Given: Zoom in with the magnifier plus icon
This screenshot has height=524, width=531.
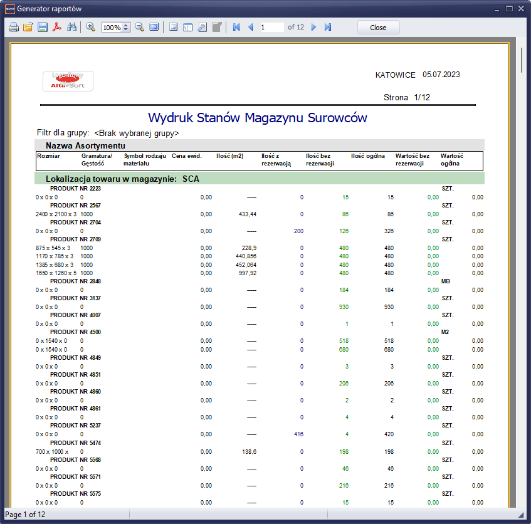Looking at the screenshot, I should [x=90, y=28].
